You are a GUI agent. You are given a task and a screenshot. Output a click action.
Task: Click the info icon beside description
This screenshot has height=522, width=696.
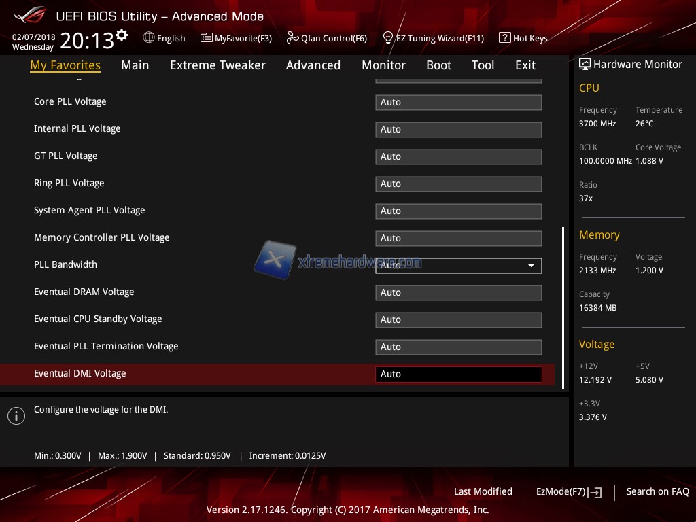[x=16, y=416]
